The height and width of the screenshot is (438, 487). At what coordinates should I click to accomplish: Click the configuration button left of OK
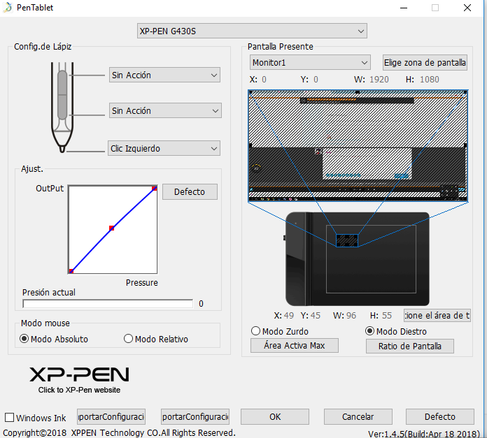[x=195, y=416]
